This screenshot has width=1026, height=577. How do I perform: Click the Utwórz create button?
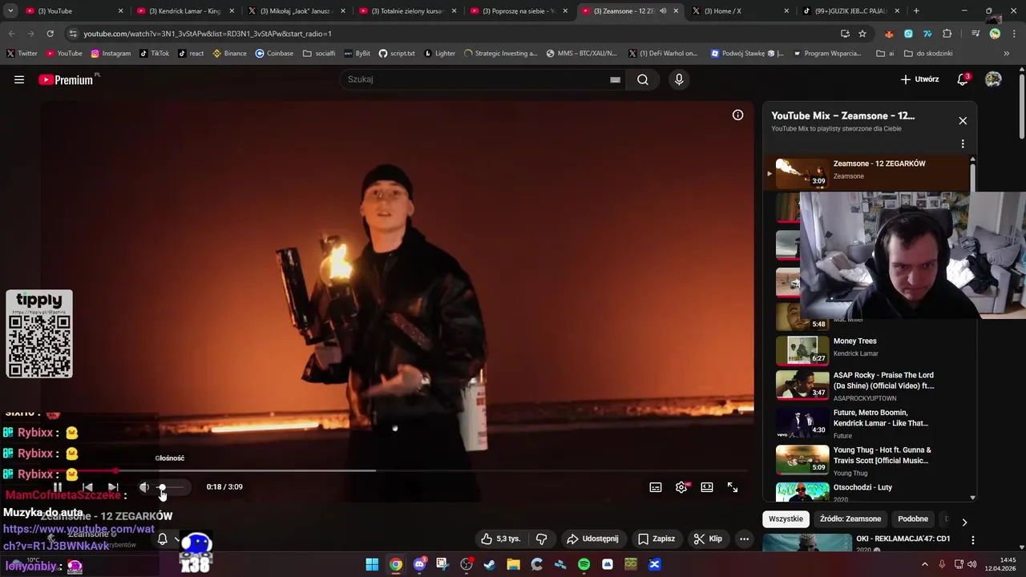pyautogui.click(x=919, y=79)
